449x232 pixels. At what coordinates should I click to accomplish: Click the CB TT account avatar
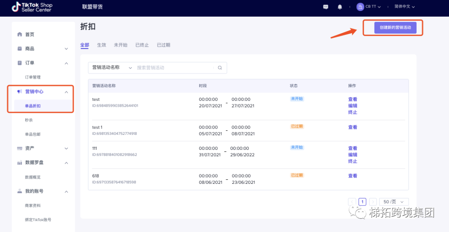pyautogui.click(x=360, y=7)
